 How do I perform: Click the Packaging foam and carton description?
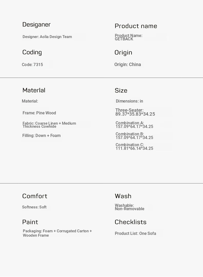[x=57, y=233]
